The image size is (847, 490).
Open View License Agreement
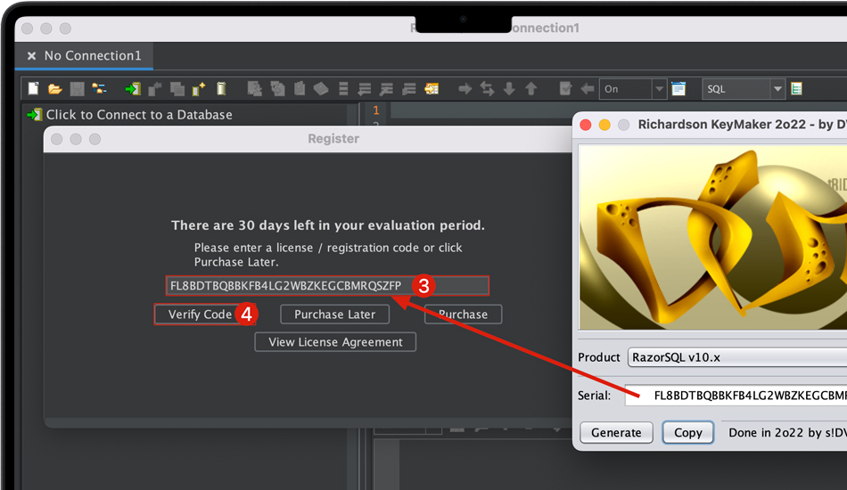tap(335, 342)
